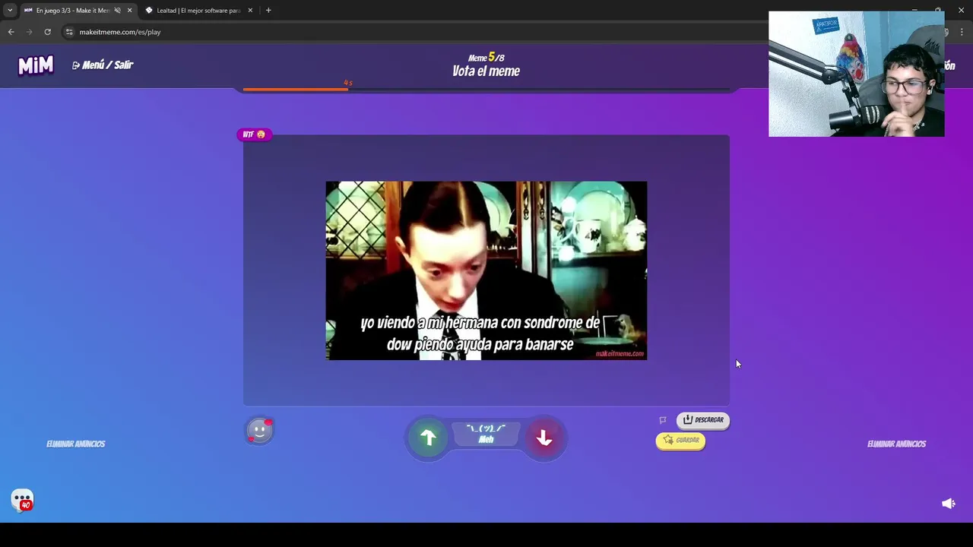
Task: Switch to Make it Meme browser tab
Action: pos(72,11)
